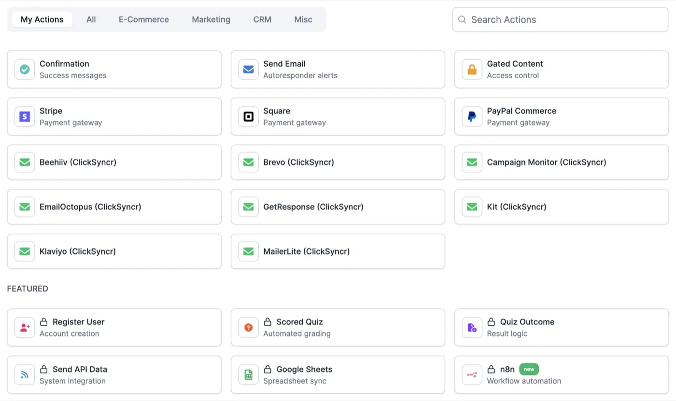This screenshot has height=401, width=676.
Task: Click the Confirmation green checkmark icon
Action: pos(25,69)
